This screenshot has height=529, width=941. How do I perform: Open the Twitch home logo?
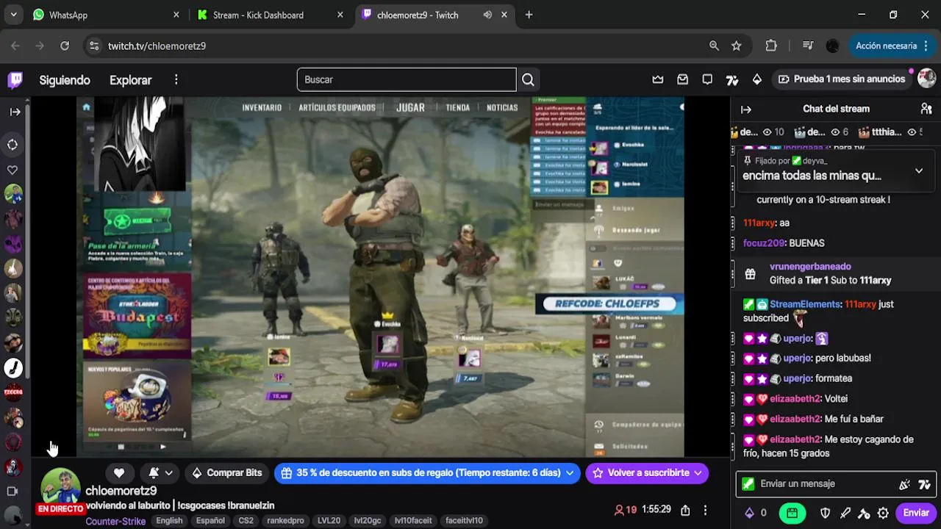pyautogui.click(x=15, y=79)
